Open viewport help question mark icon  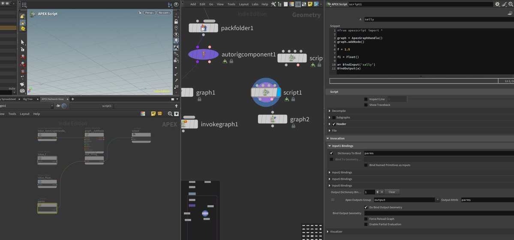coord(176,5)
